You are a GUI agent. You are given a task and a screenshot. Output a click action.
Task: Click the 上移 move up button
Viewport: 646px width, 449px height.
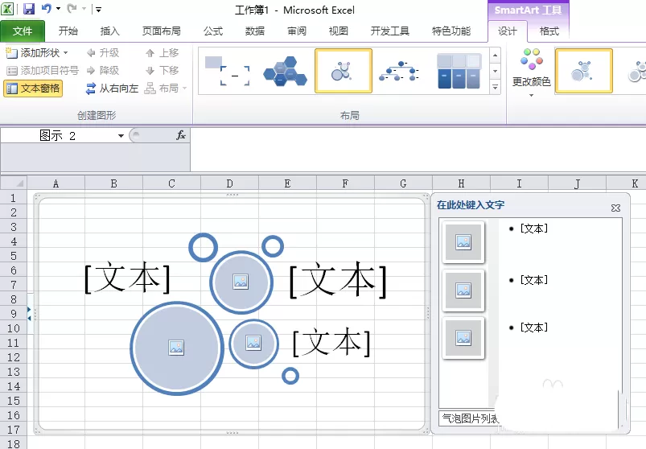163,53
